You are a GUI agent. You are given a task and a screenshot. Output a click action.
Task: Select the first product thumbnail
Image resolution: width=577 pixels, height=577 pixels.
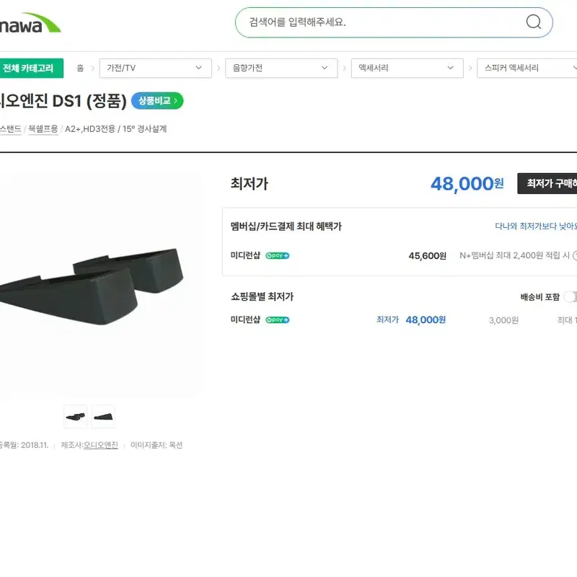[76, 417]
